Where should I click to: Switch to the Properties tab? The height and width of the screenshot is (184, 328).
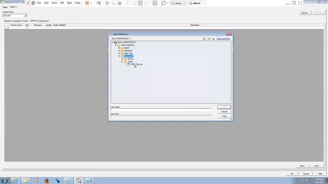16,21
